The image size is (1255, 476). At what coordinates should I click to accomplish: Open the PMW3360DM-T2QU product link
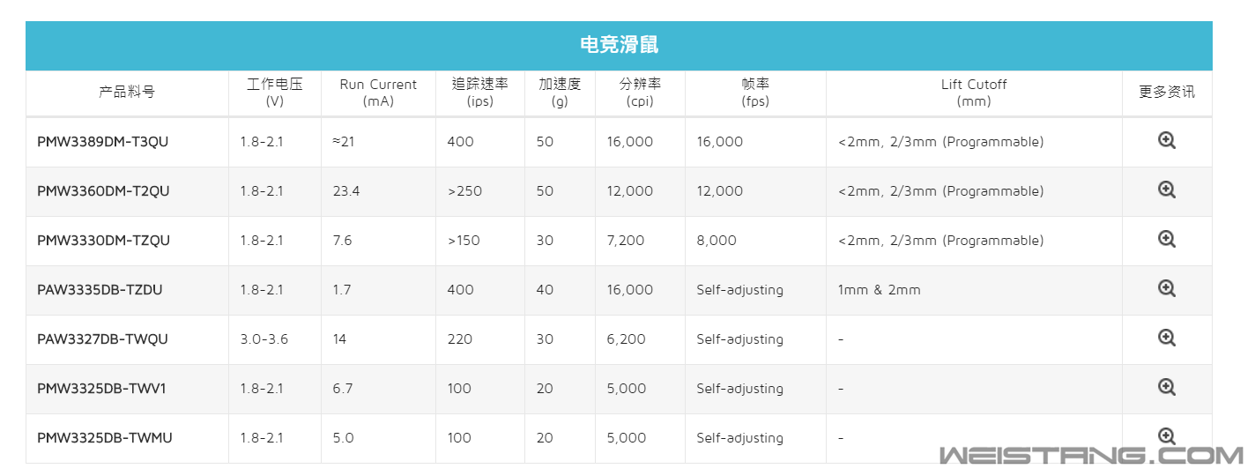103,191
